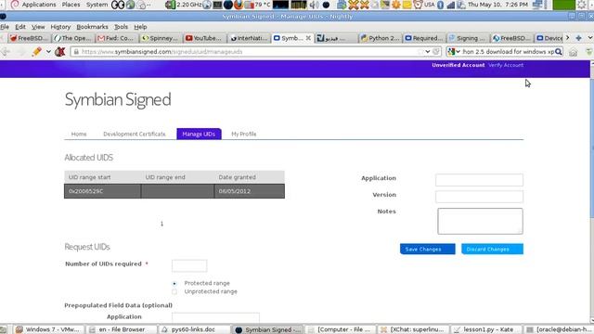Screen dimensions: 594x334
Task: Switch to the Signing ... browser tab
Action: pos(468,38)
